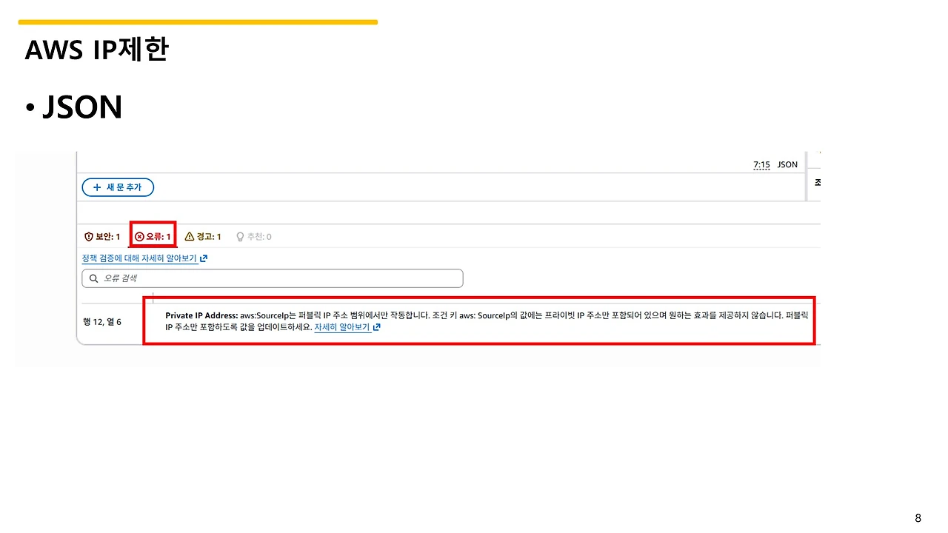Click the warning triangle icon beside 경고: 1

tap(190, 237)
